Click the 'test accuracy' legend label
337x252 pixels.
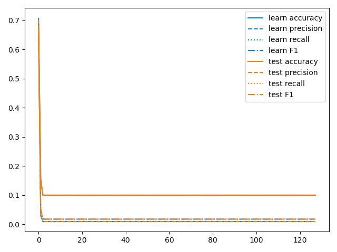coord(293,61)
